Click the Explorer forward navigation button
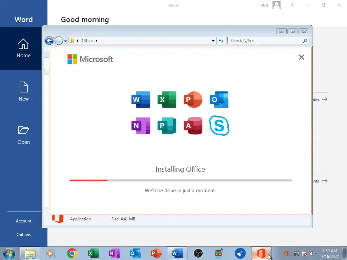 click(x=59, y=41)
